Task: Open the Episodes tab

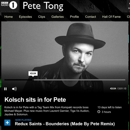Action: [x=25, y=17]
